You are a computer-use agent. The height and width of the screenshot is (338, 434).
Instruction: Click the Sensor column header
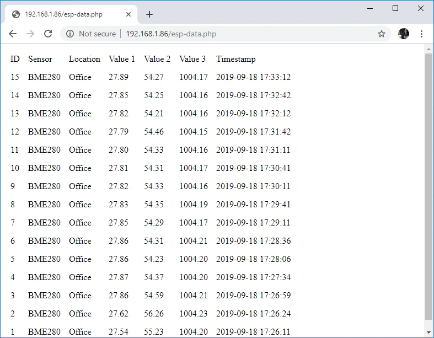click(40, 59)
